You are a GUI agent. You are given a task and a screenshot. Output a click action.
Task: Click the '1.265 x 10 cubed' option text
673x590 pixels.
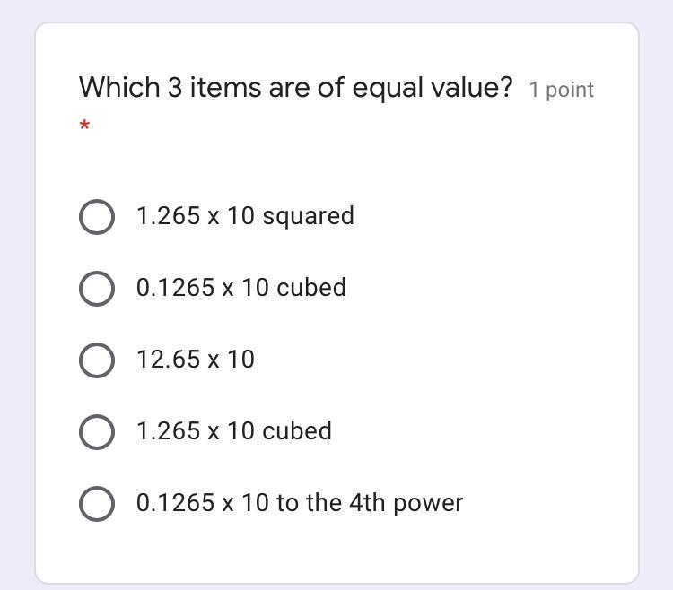click(233, 431)
